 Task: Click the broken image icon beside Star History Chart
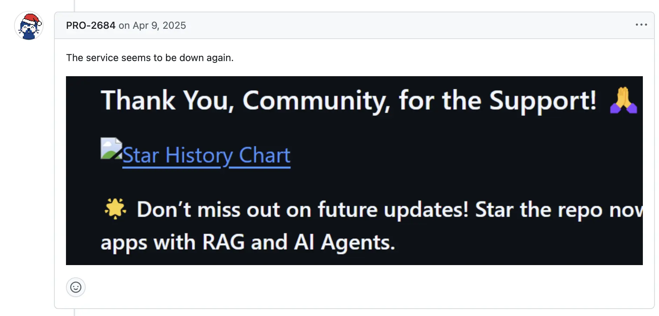point(111,149)
